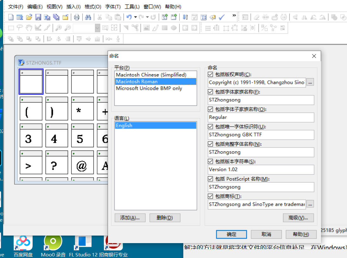Select the hand pan tool
Viewport: 347px width, 258px height.
click(29, 28)
